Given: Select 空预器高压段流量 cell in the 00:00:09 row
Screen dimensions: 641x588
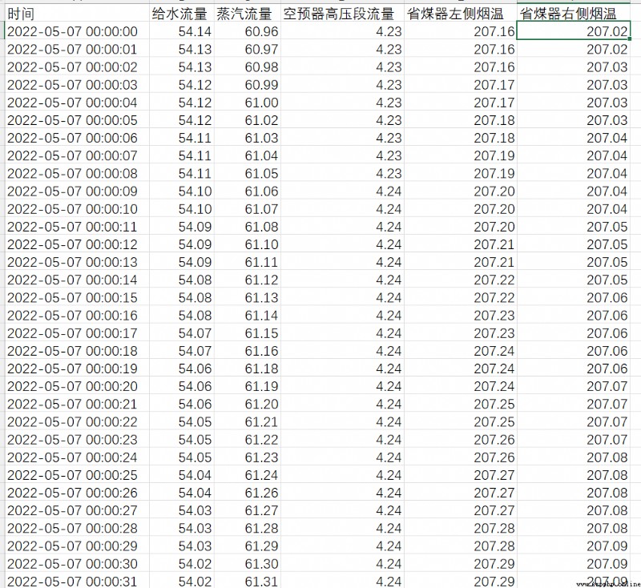Looking at the screenshot, I should point(343,191).
